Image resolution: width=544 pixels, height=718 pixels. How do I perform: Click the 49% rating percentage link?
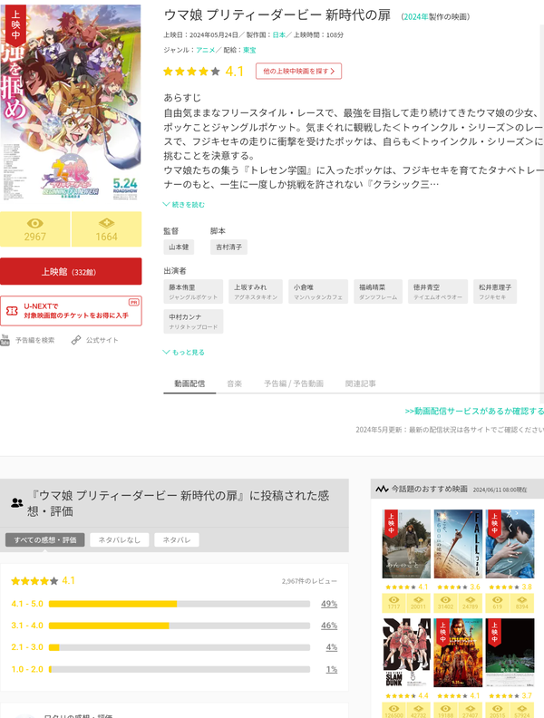329,604
